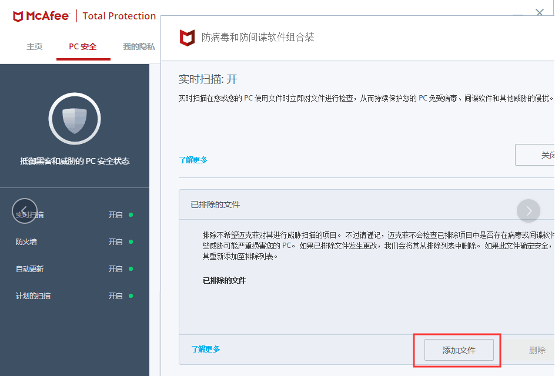
Task: Select 防火墙 in the sidebar list
Action: point(26,242)
